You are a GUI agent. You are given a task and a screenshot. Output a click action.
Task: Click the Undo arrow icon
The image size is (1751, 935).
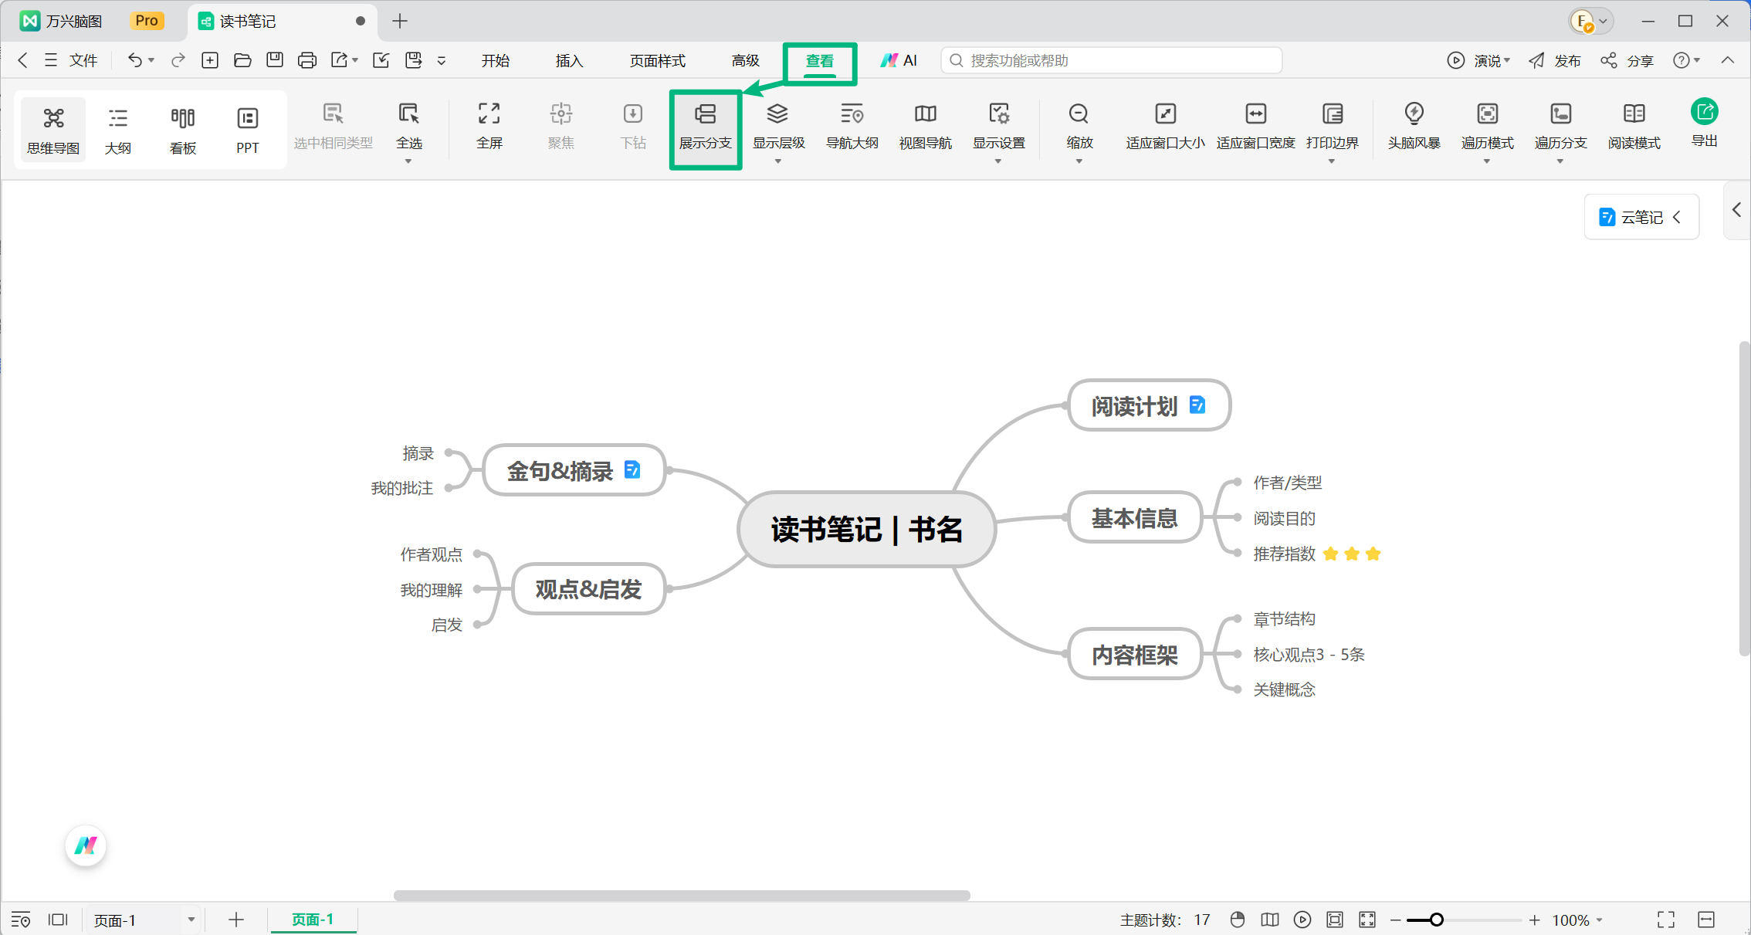pos(135,60)
